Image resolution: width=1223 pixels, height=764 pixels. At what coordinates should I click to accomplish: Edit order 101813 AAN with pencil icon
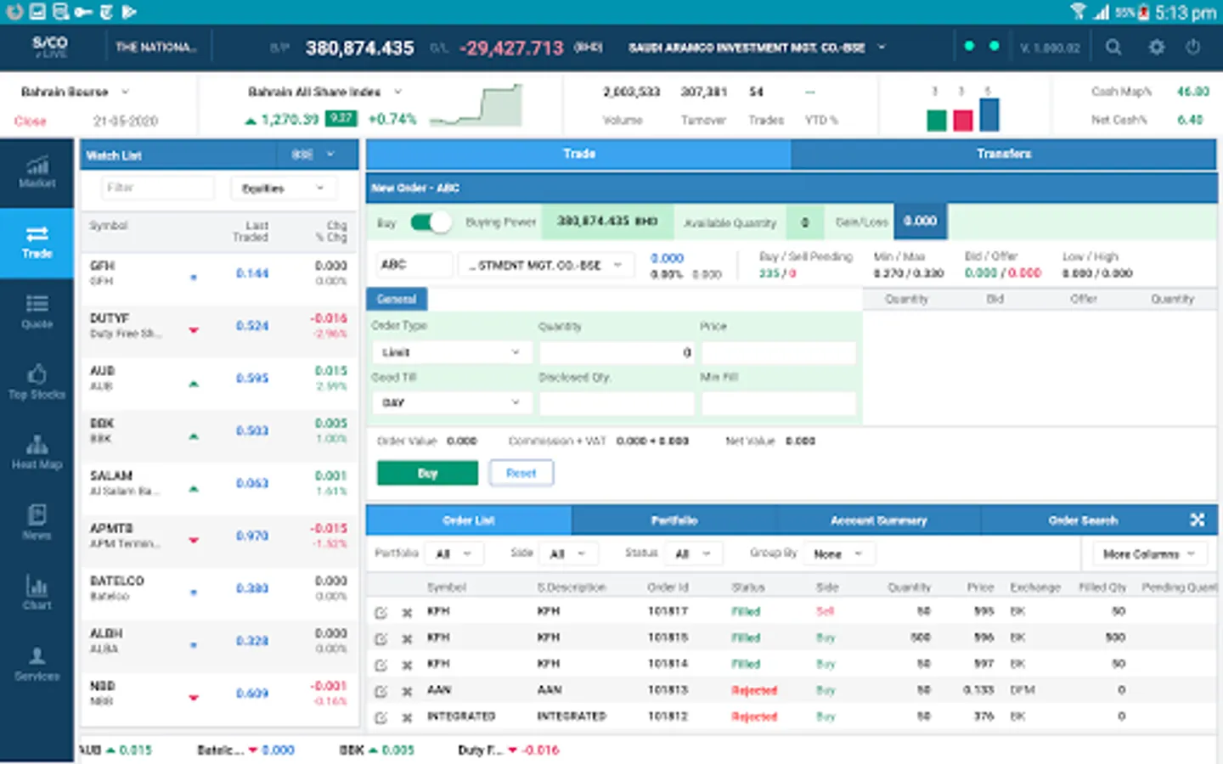381,691
